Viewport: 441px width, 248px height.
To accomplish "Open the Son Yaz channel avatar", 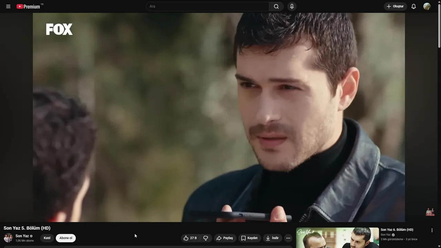I will pos(8,238).
